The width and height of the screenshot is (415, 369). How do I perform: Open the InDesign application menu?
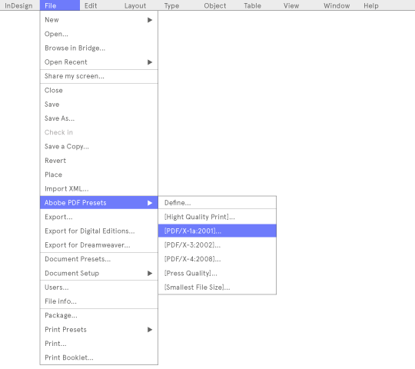tap(18, 5)
